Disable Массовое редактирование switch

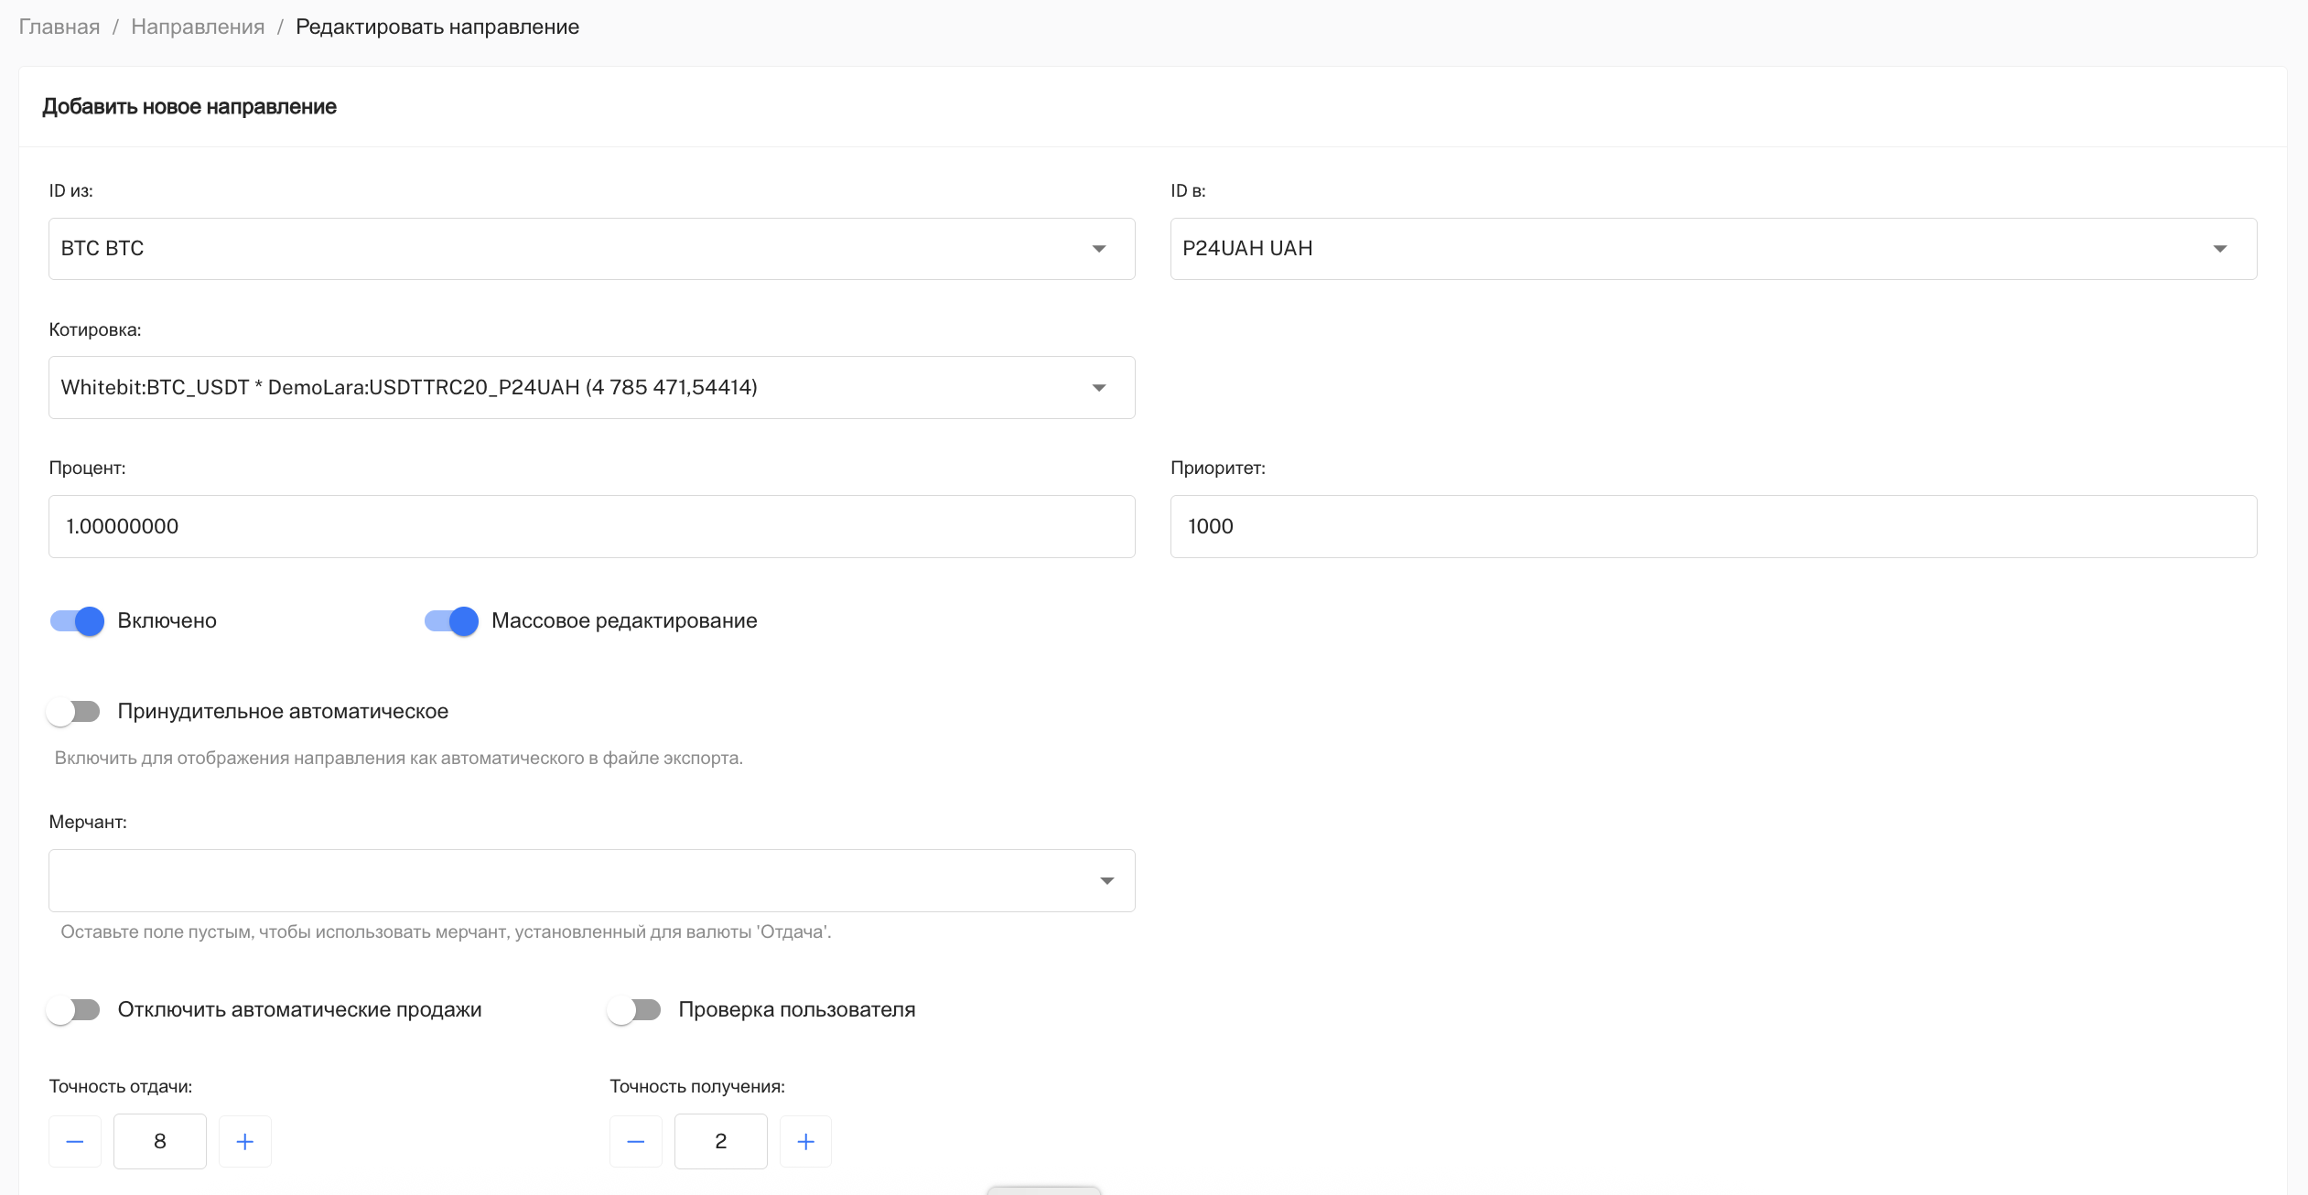[451, 621]
